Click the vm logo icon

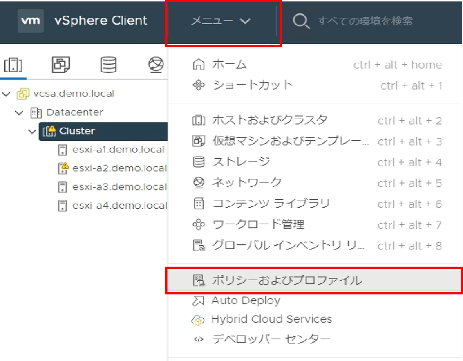tap(30, 20)
